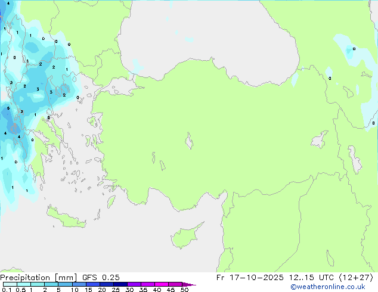Click the "GFS 0.25" model label
Screen dimensions: 378x292
click(x=101, y=278)
